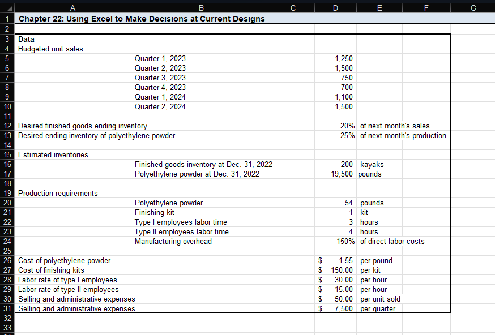
Task: Click the "Manufacturing overhead" label
Action: pyautogui.click(x=173, y=241)
